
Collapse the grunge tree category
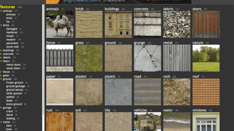tap(1, 108)
